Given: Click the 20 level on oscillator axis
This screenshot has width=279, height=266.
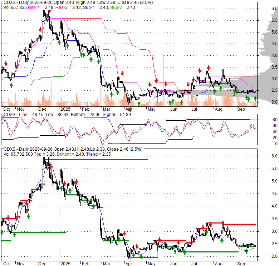Looking at the screenshot, I should pyautogui.click(x=275, y=138).
